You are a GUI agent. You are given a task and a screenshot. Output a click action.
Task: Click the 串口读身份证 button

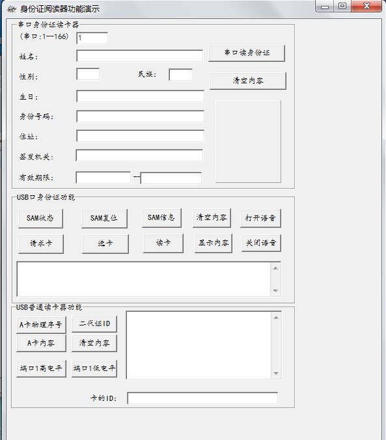[247, 53]
